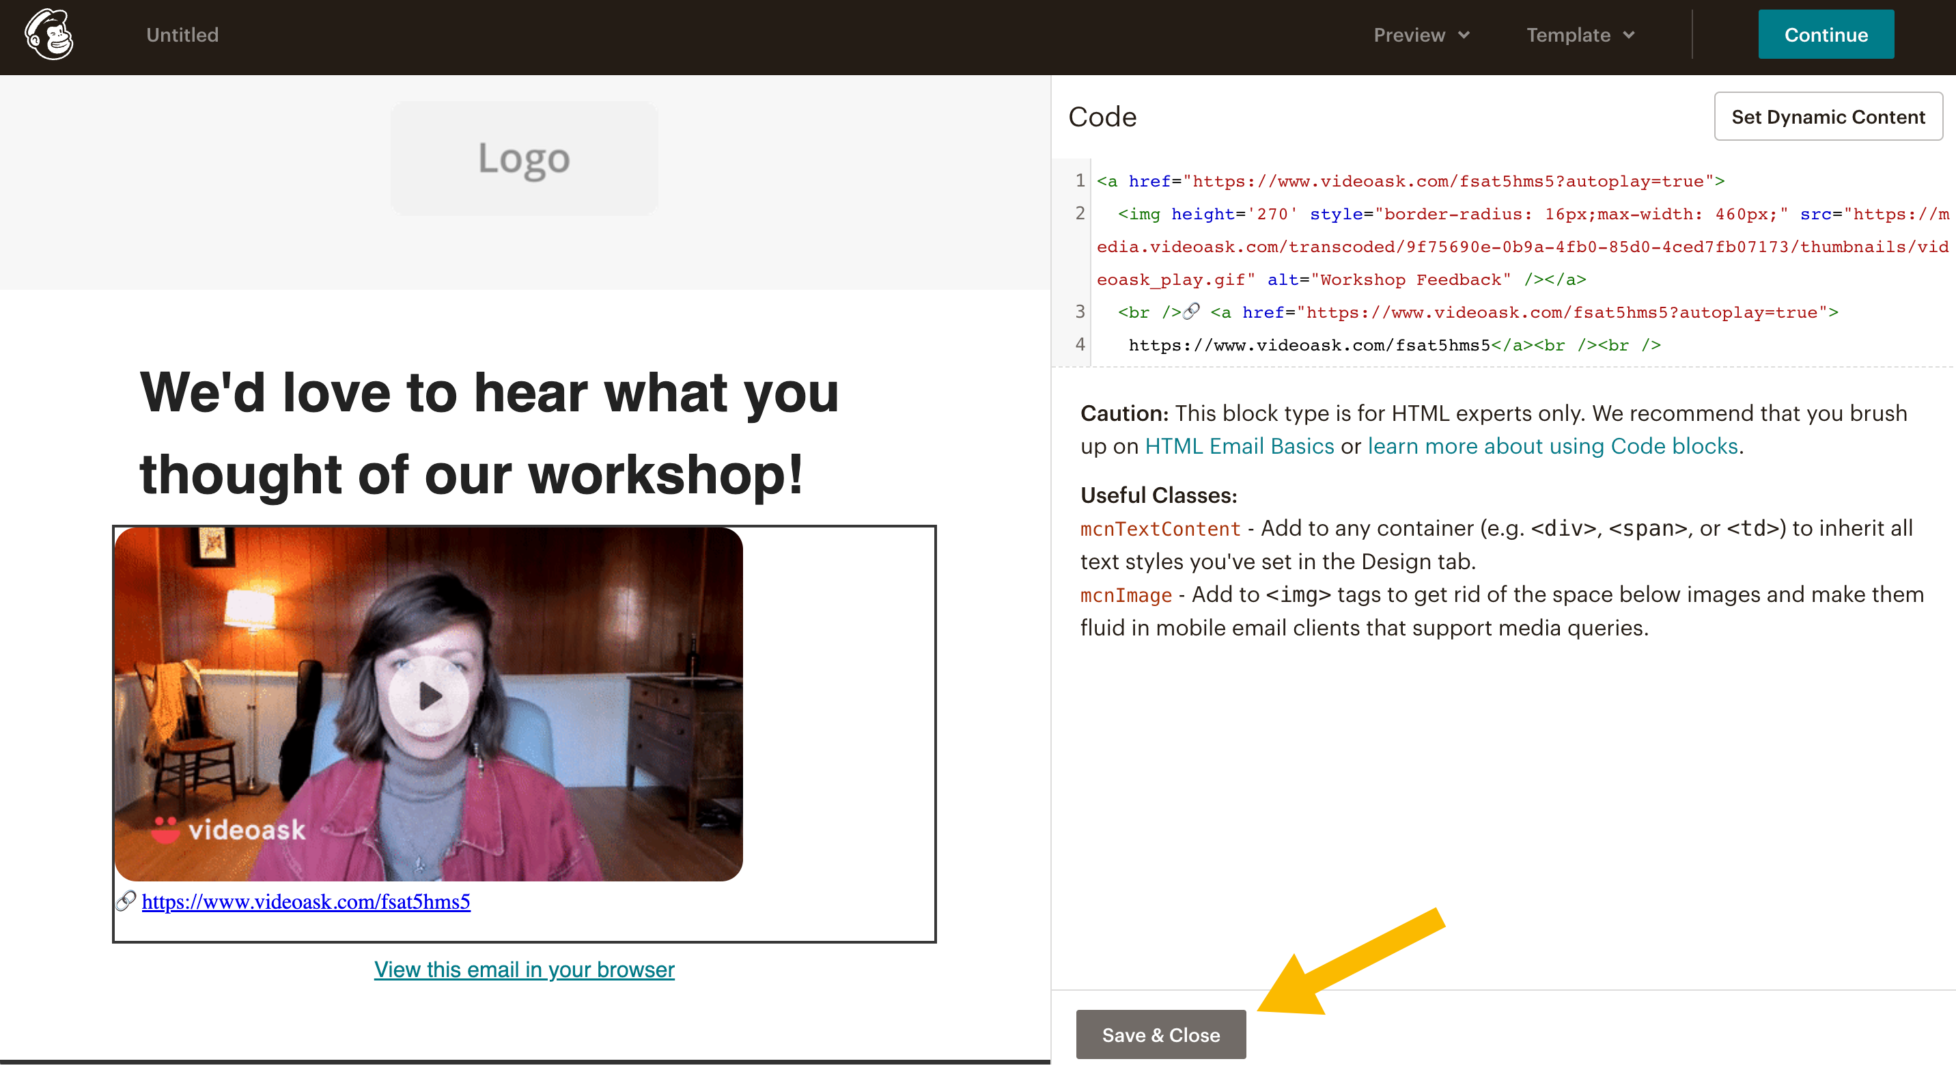The width and height of the screenshot is (1956, 1070).
Task: Click line number 2 in code gutter
Action: [1080, 213]
